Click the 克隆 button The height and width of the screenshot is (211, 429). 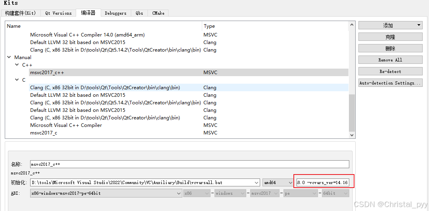(x=390, y=37)
